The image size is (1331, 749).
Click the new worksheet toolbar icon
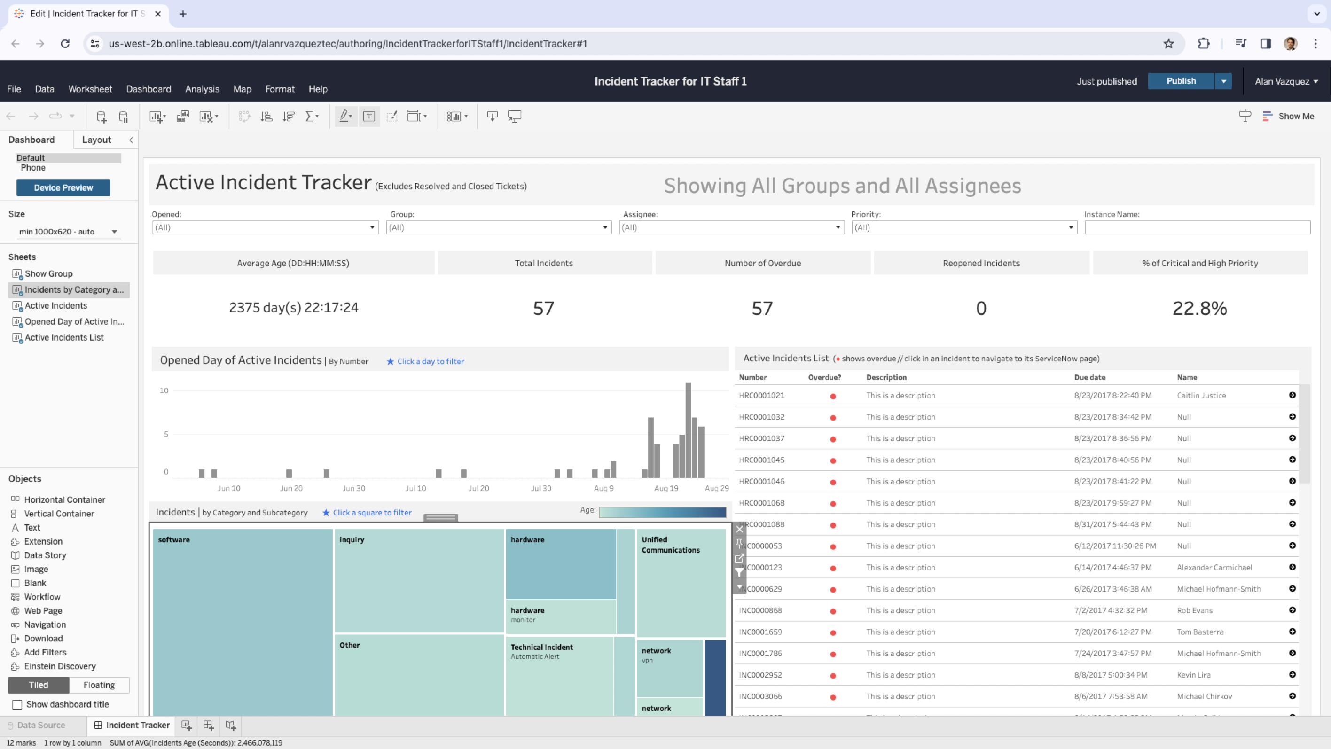click(156, 116)
